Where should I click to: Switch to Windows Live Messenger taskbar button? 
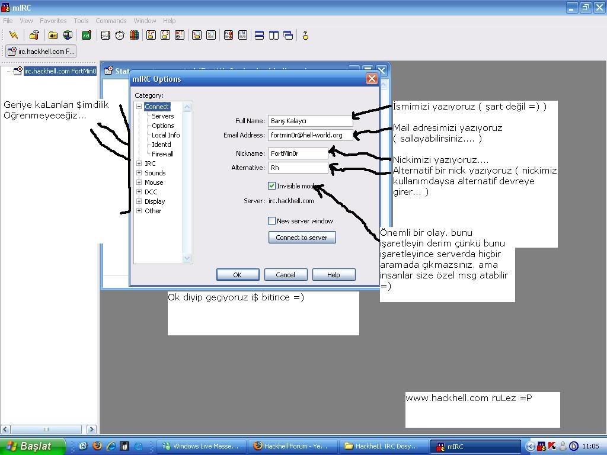202,446
